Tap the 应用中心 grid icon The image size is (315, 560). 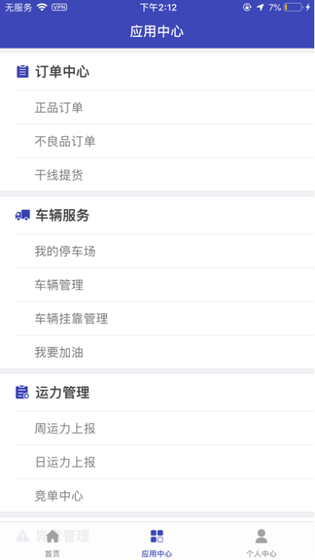point(157,536)
